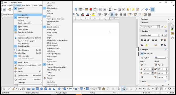176x95 pixels.
Task: Align paragraph left in formatting toolbar
Action: [112, 15]
